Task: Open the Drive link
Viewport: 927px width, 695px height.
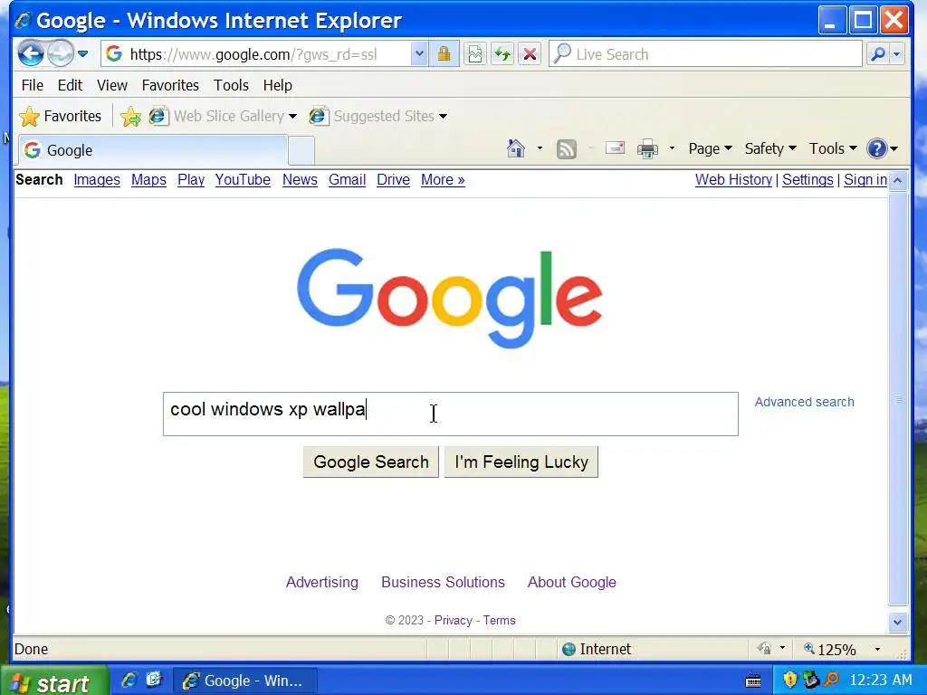Action: click(x=393, y=180)
